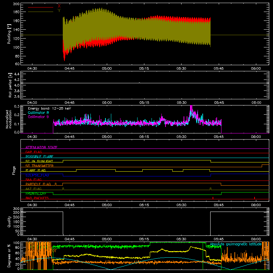Select 'Absolute geomagnetic latitude' legend text

coord(236,244)
